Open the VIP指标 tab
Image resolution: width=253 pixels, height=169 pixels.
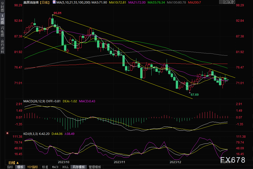33,167
